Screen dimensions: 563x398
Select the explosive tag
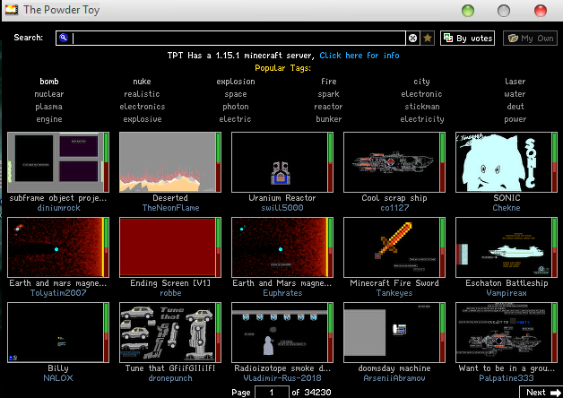point(143,119)
